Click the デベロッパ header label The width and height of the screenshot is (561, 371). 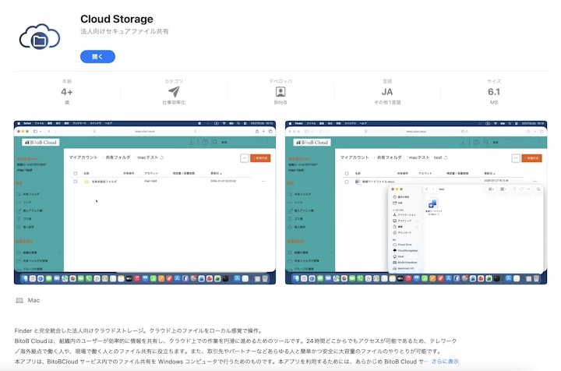click(280, 81)
